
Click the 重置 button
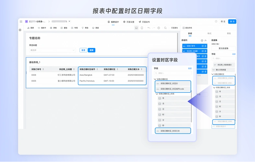pyautogui.click(x=83, y=50)
